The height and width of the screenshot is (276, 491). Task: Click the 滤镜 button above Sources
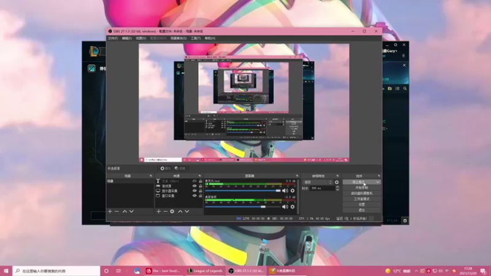tap(180, 168)
